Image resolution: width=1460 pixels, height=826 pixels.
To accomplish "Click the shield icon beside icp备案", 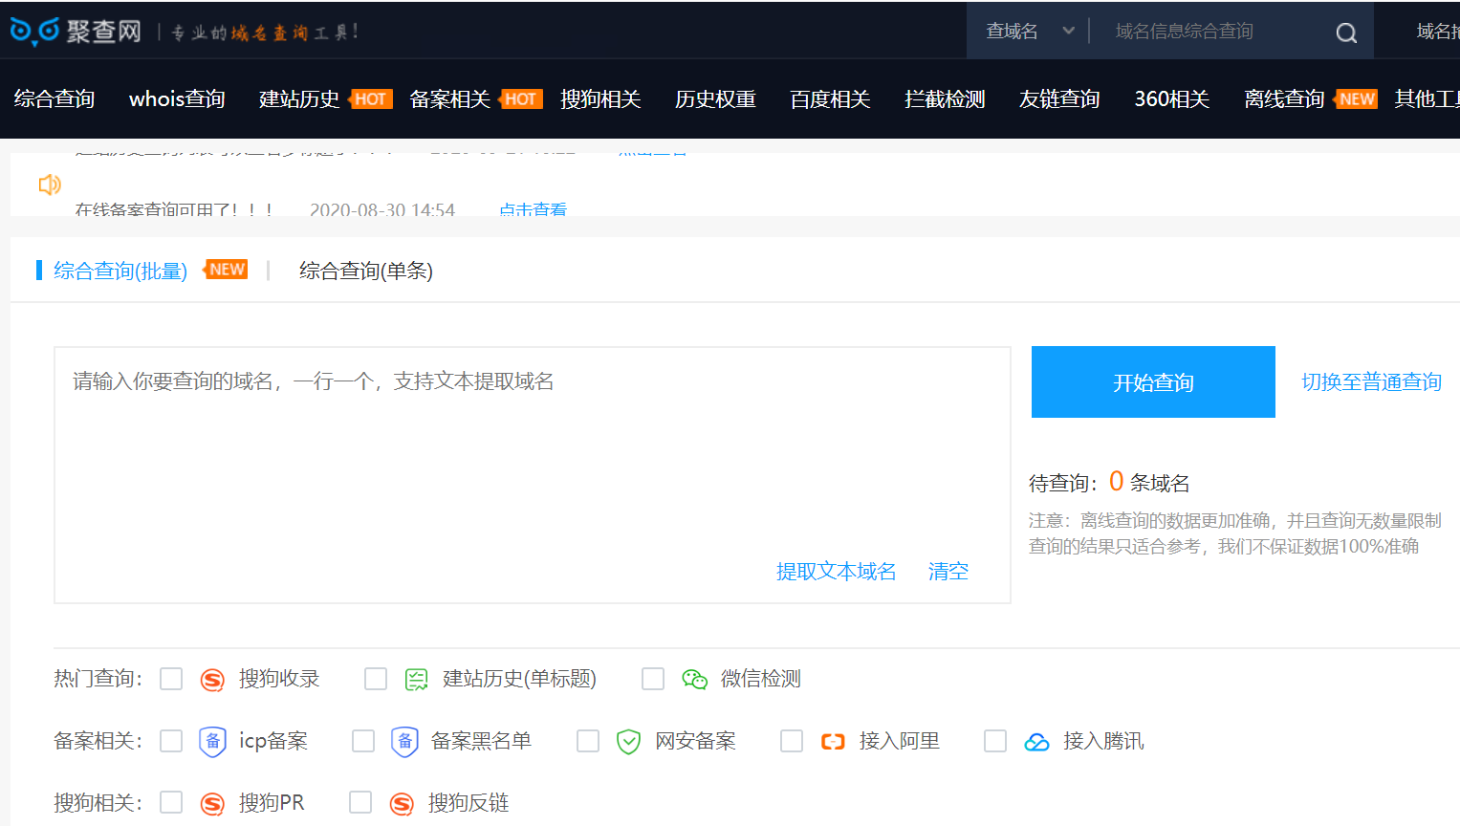I will (212, 742).
